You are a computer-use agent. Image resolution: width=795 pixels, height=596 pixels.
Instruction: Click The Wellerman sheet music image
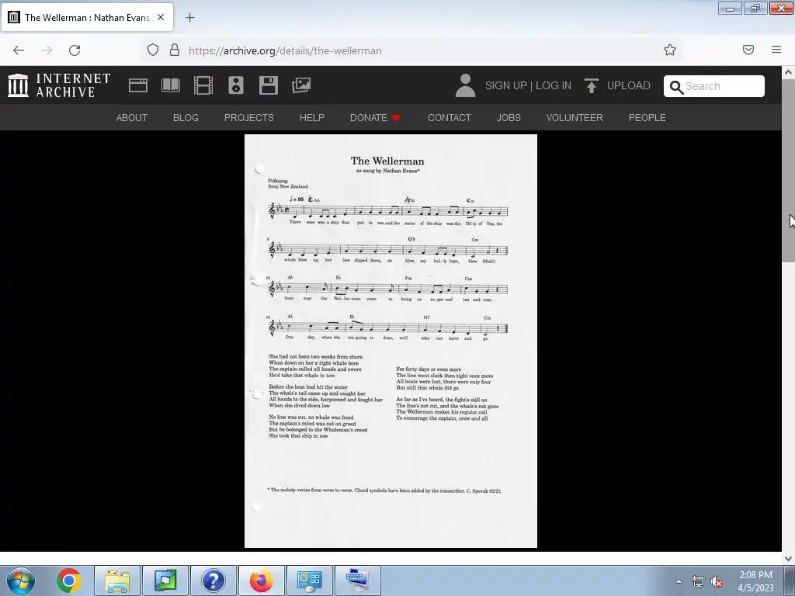click(x=391, y=341)
